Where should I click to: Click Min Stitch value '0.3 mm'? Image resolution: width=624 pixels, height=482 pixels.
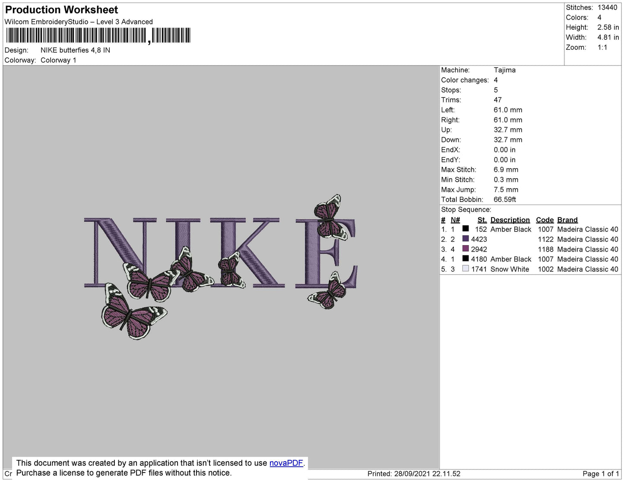click(506, 180)
